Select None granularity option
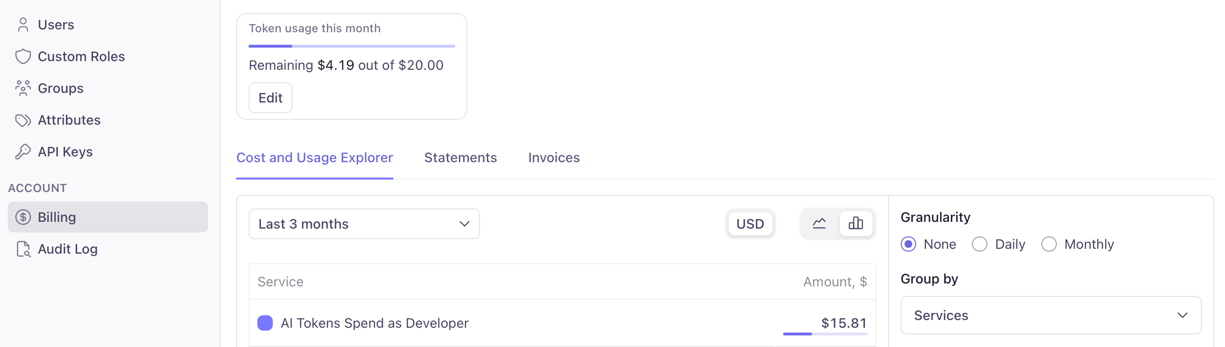This screenshot has height=347, width=1225. tap(908, 244)
